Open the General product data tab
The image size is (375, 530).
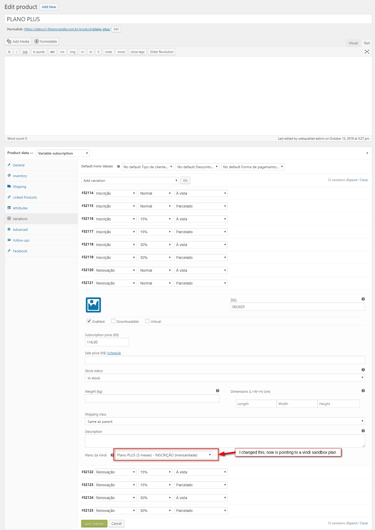[41, 165]
